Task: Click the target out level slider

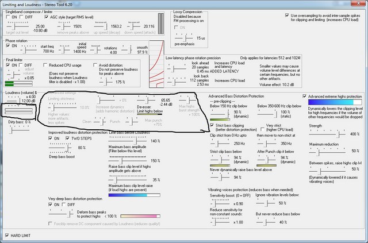Action: [18, 26]
